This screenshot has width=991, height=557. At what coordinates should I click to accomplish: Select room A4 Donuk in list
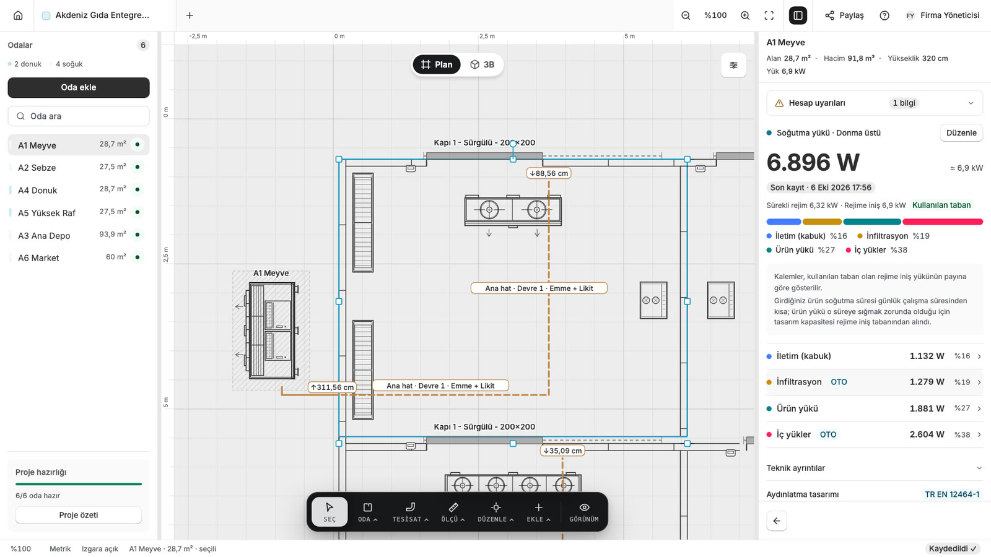(x=79, y=190)
